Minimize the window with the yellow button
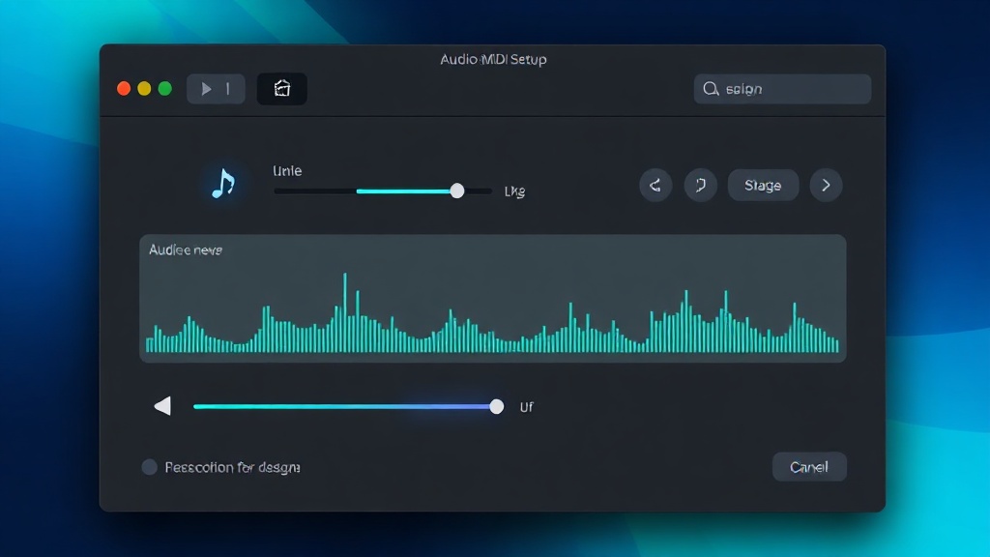 [x=145, y=88]
